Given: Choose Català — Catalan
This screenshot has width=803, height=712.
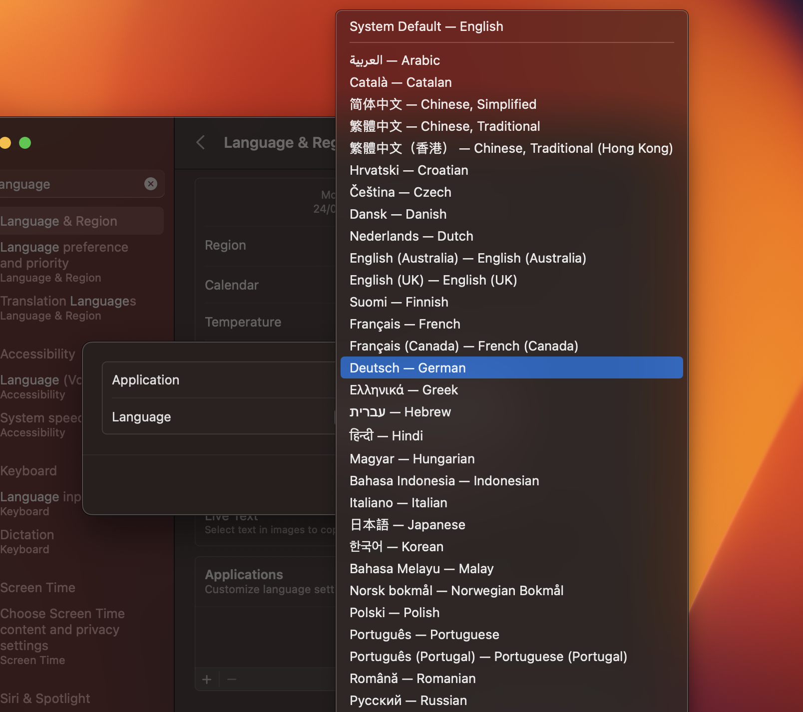Looking at the screenshot, I should tap(511, 82).
